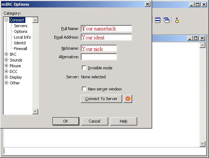209x158 pixels.
Task: Click the category list scroll down arrow
Action: pyautogui.click(x=35, y=111)
